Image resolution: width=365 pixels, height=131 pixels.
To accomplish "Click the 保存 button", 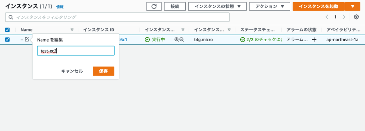I will click(103, 71).
